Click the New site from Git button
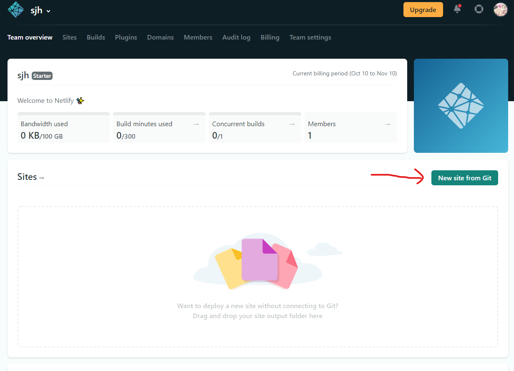This screenshot has width=514, height=371. tap(464, 178)
